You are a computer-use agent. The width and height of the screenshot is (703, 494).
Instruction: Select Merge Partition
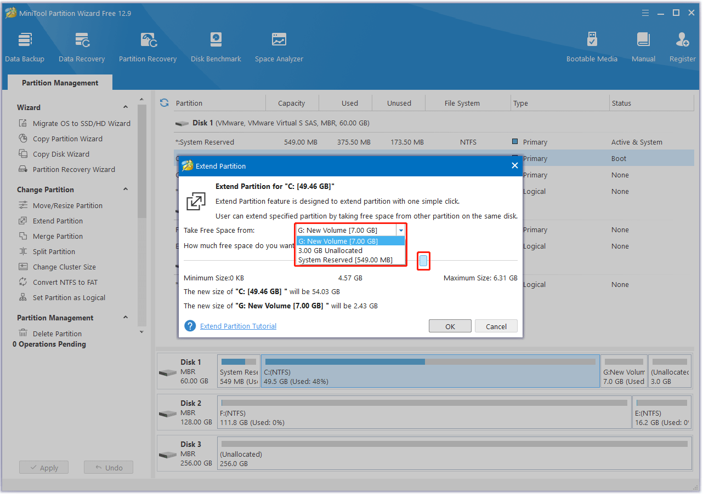50,236
